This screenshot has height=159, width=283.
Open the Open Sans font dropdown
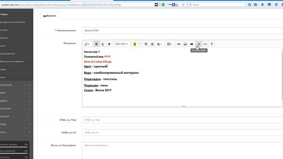122,44
